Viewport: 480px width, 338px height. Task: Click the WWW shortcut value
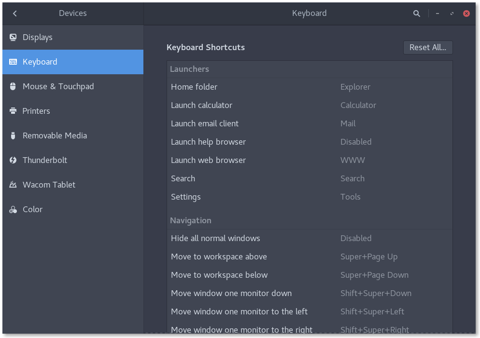click(x=353, y=160)
